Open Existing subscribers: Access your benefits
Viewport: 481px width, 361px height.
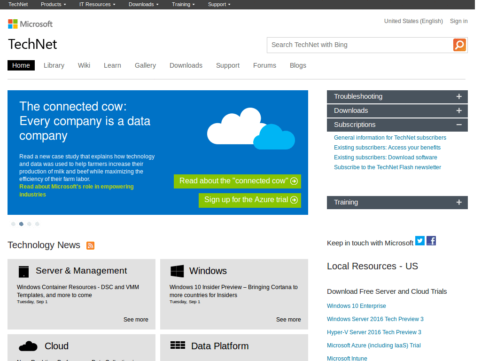tap(387, 147)
